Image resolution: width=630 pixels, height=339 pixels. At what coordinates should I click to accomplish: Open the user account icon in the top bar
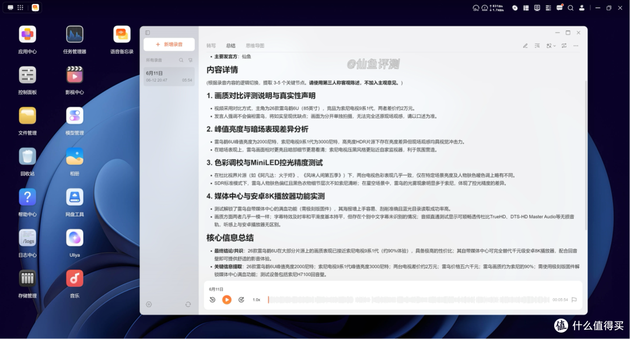tap(582, 8)
